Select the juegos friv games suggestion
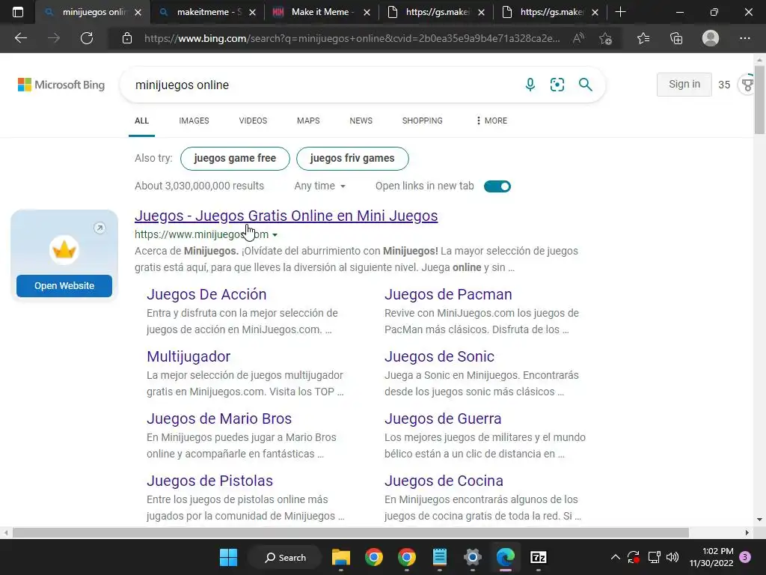The width and height of the screenshot is (766, 575). point(352,159)
